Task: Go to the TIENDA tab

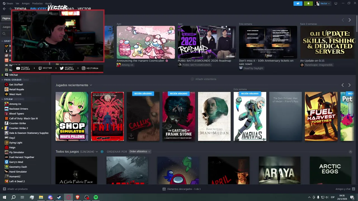Action: coord(20,9)
